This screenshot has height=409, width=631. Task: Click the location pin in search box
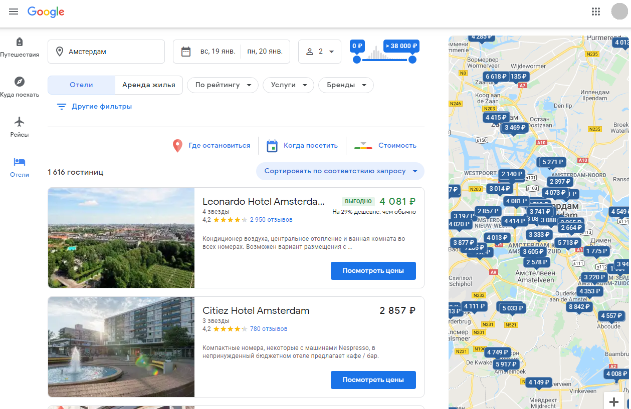coord(60,52)
